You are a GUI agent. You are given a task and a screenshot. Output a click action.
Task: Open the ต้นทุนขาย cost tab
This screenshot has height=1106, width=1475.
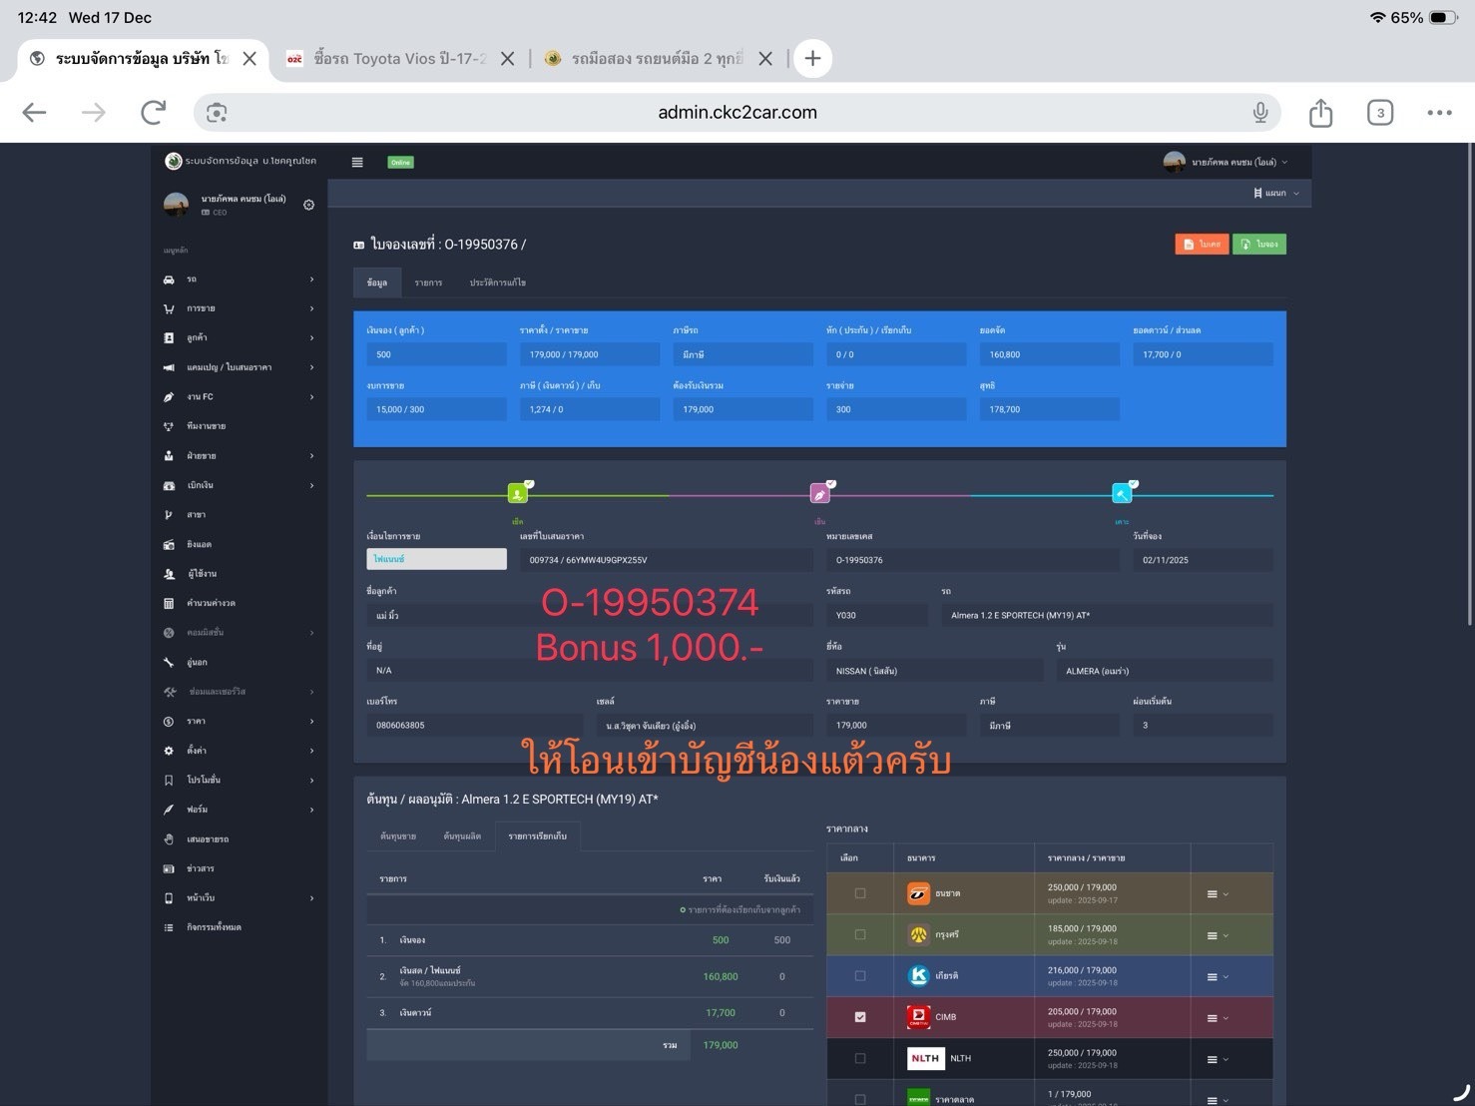[398, 836]
